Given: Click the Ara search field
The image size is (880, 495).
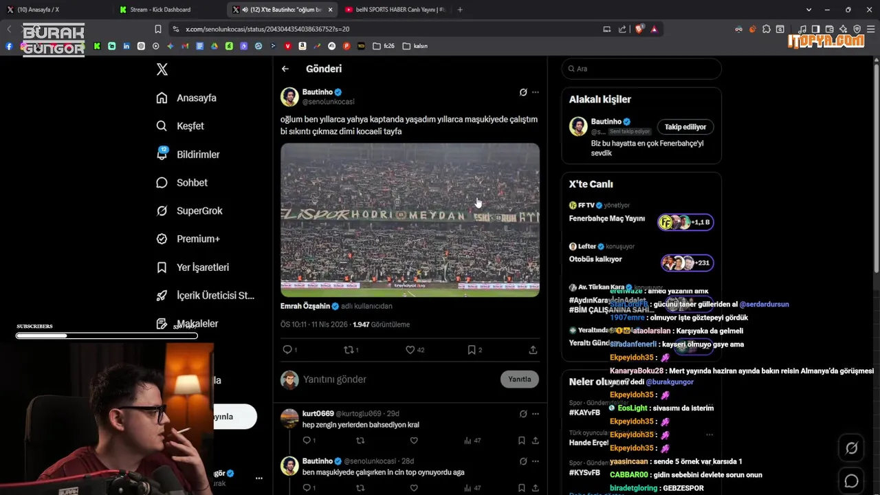Looking at the screenshot, I should [641, 69].
